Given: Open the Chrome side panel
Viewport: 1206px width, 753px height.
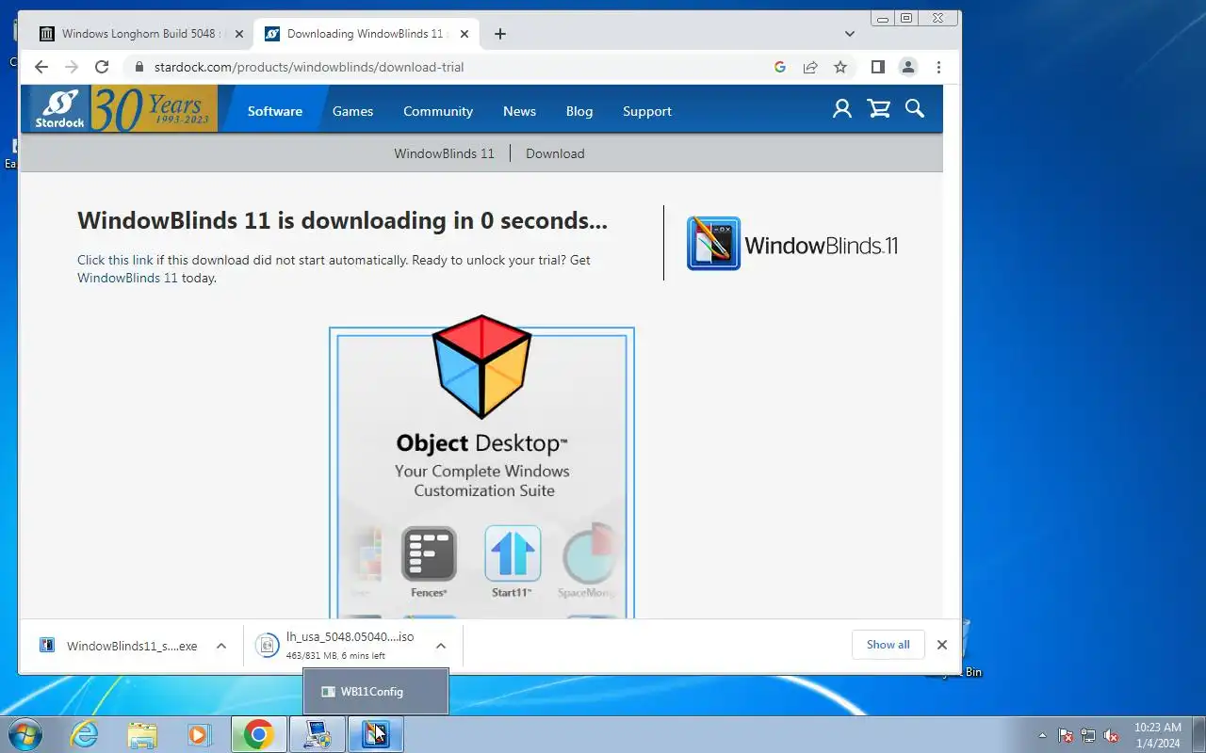Looking at the screenshot, I should coord(877,67).
